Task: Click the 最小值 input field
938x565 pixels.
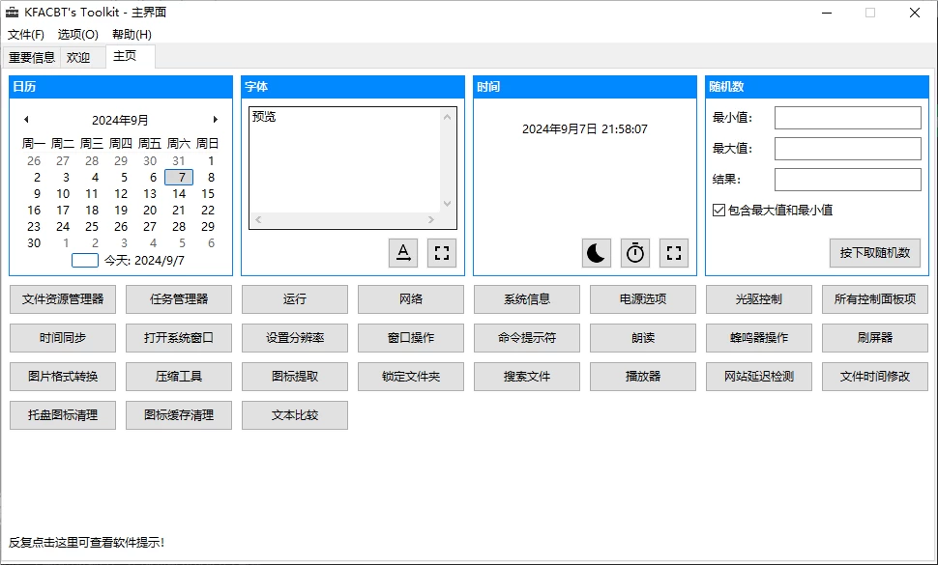Action: (847, 118)
